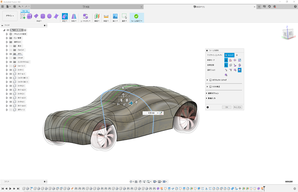Open the Insert image icon
Image resolution: width=298 pixels, height=192 pixels.
pyautogui.click(x=115, y=16)
